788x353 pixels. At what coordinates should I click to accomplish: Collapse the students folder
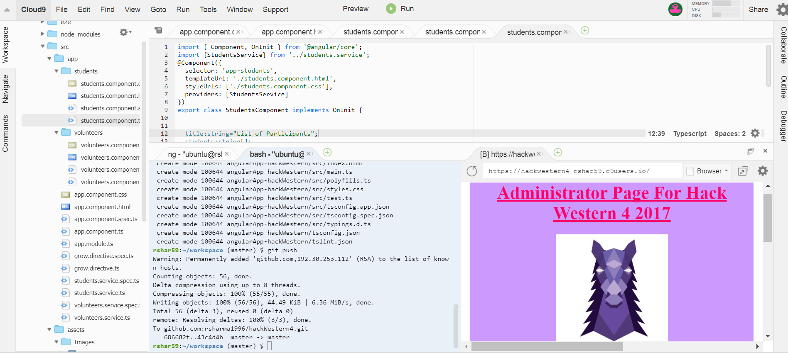(x=56, y=71)
